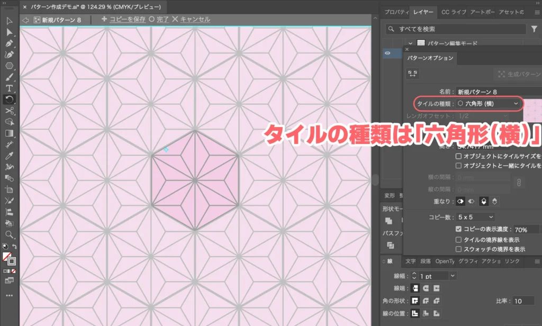Open the 線幅 stroke weight dropdown
This screenshot has width=542, height=326.
453,276
